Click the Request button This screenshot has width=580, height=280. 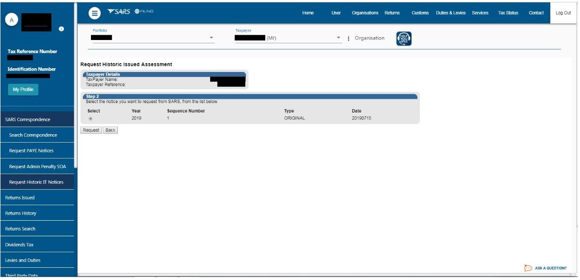click(91, 130)
